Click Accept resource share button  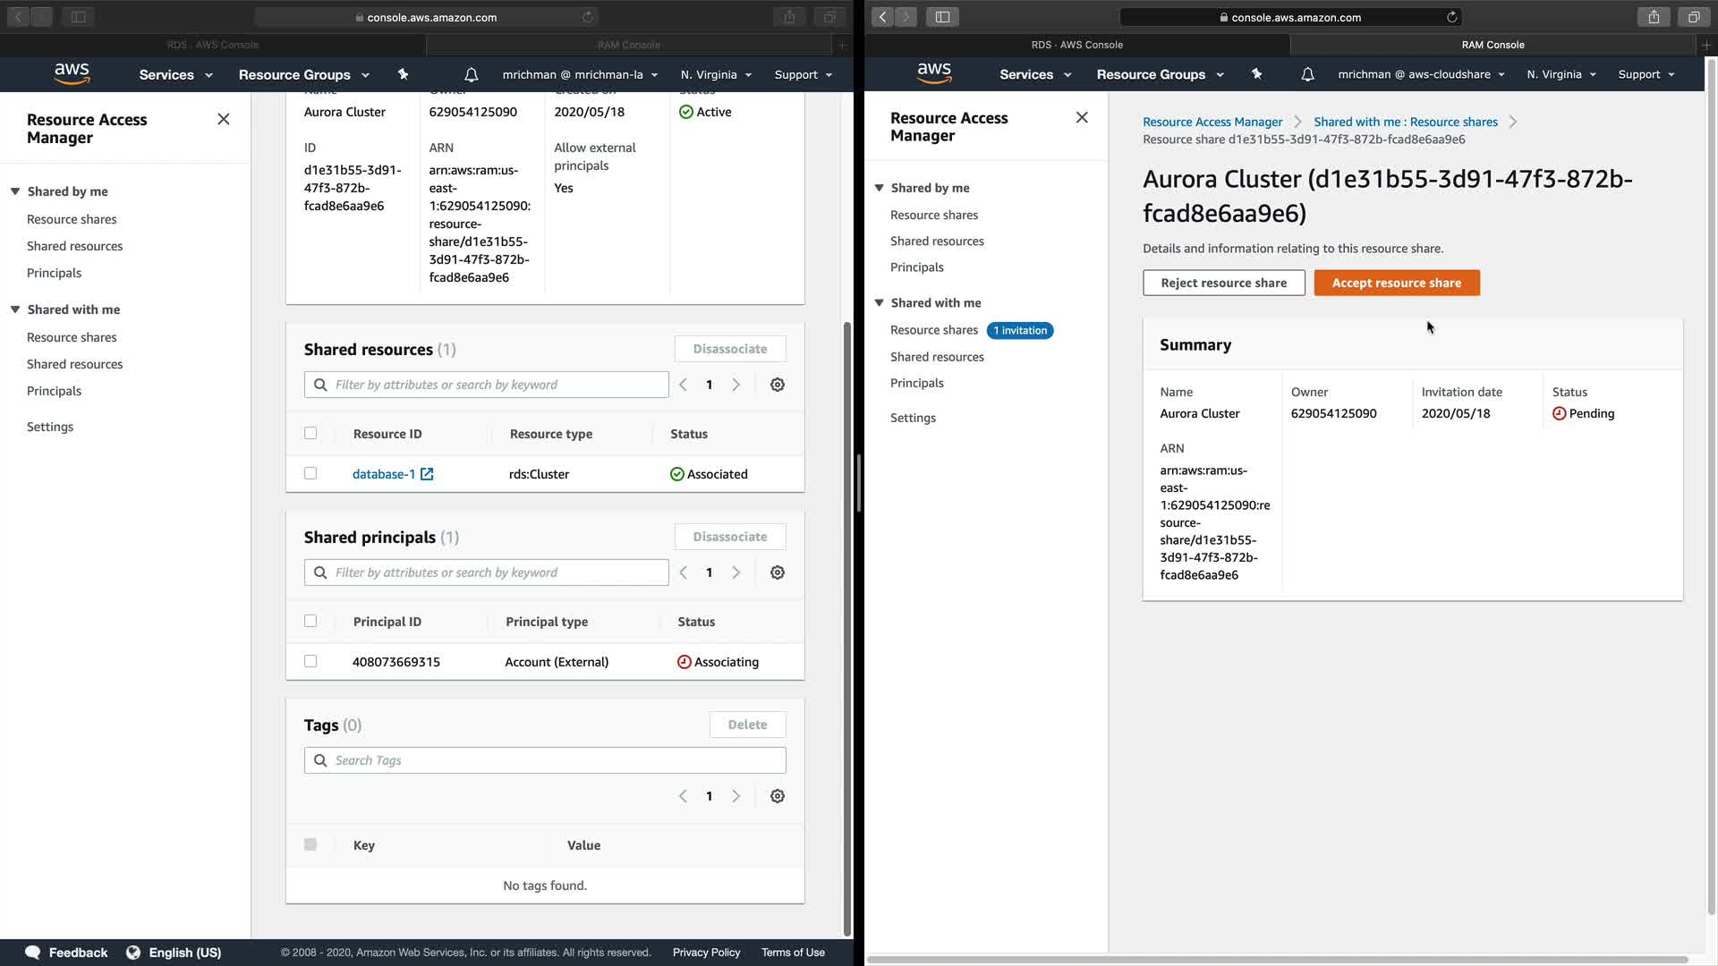tap(1396, 283)
